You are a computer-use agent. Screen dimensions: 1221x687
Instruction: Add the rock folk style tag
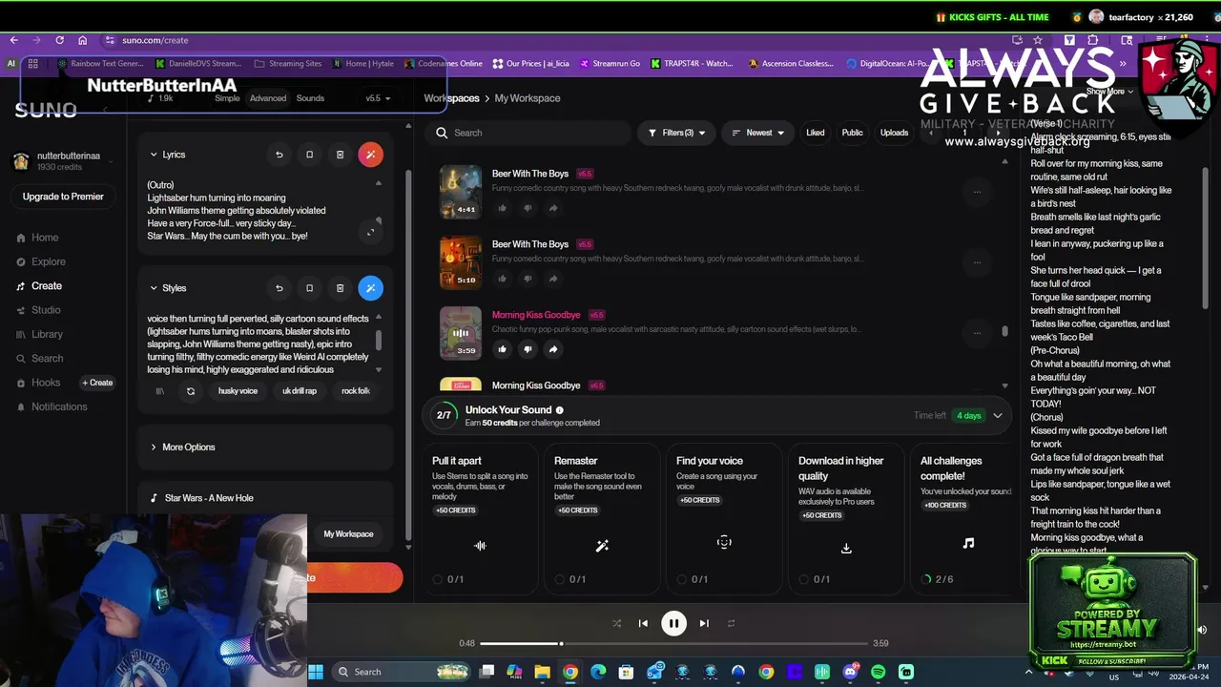click(356, 391)
